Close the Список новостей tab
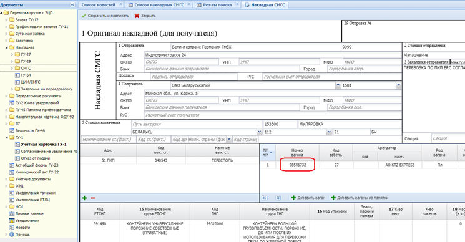465x242 pixels. (x=120, y=4)
